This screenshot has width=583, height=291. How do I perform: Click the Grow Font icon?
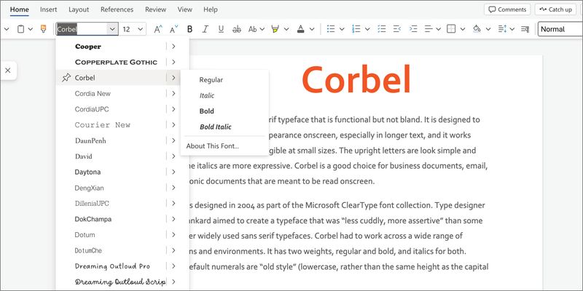click(x=158, y=29)
